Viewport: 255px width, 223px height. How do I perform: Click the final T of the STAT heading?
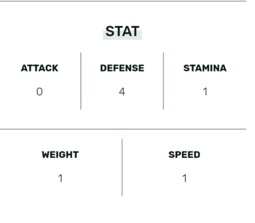point(135,32)
